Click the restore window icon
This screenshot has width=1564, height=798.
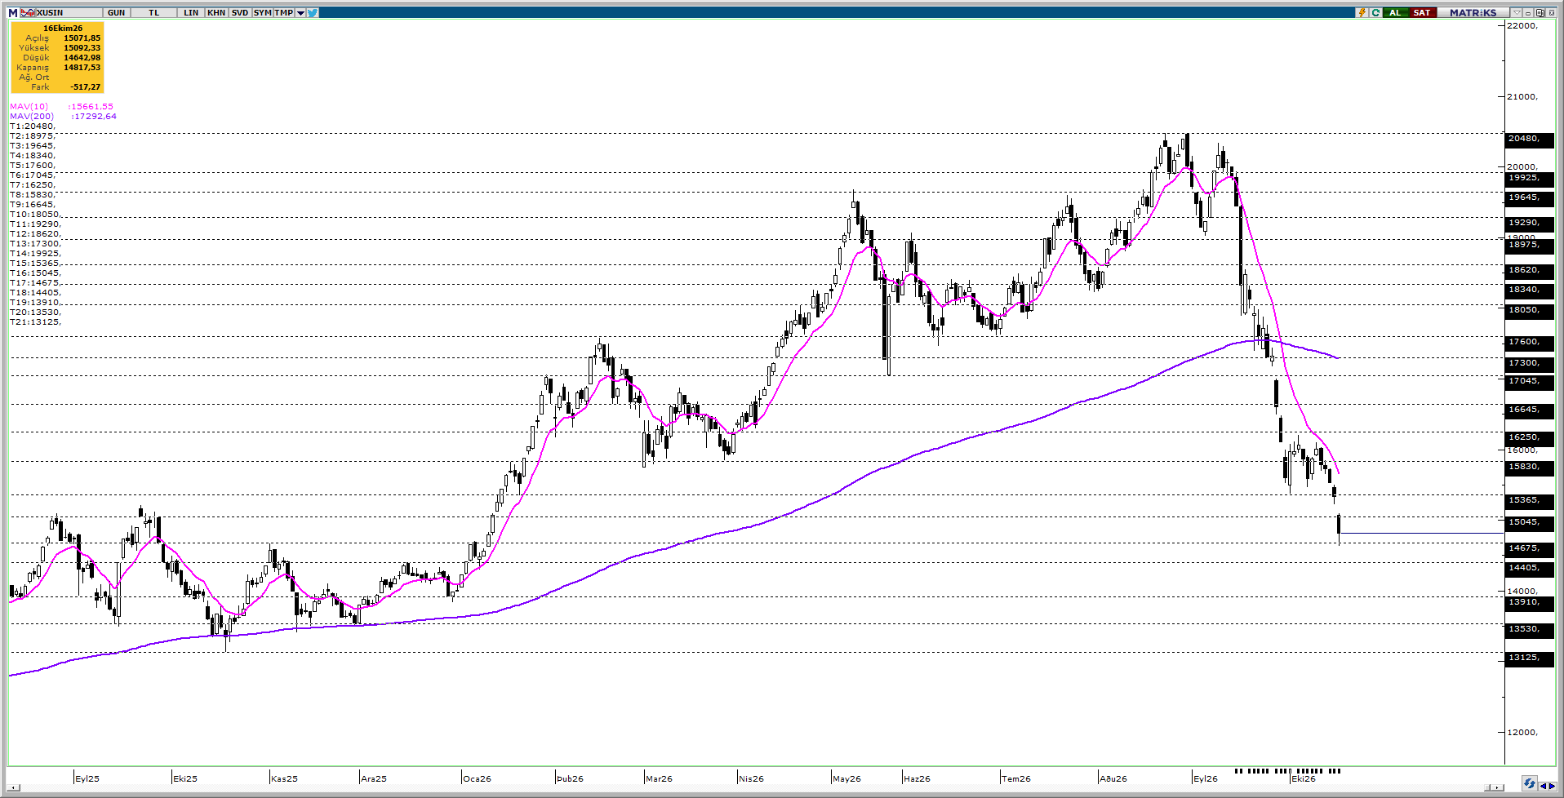(1540, 12)
